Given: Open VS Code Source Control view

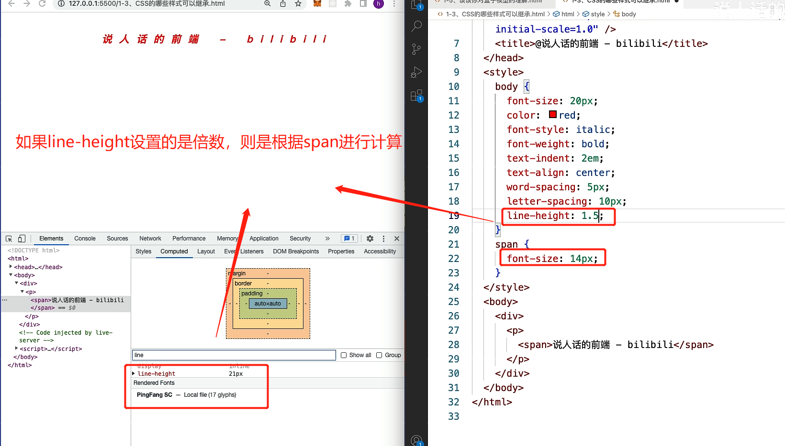Looking at the screenshot, I should click(416, 49).
